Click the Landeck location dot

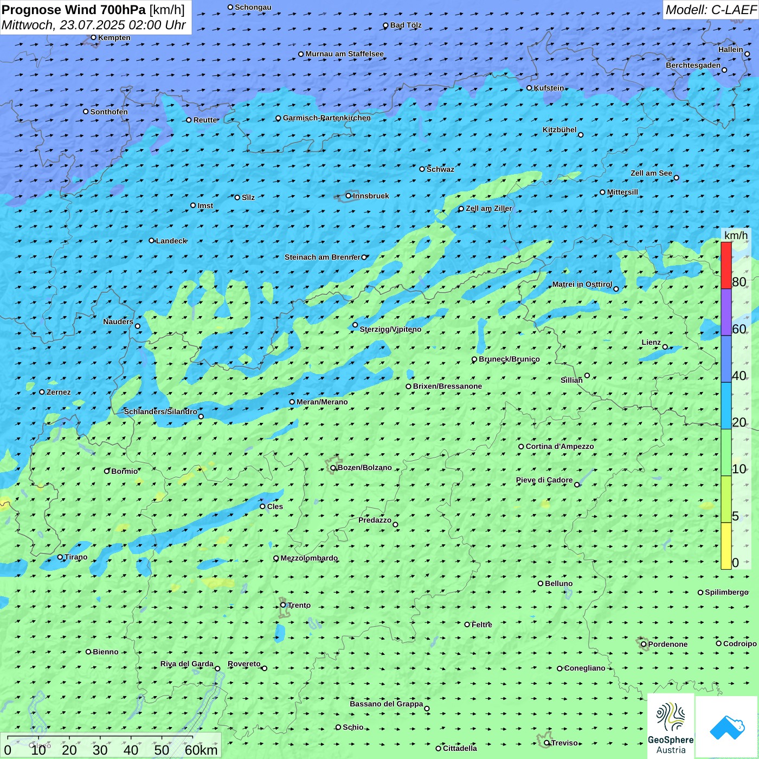coord(151,241)
